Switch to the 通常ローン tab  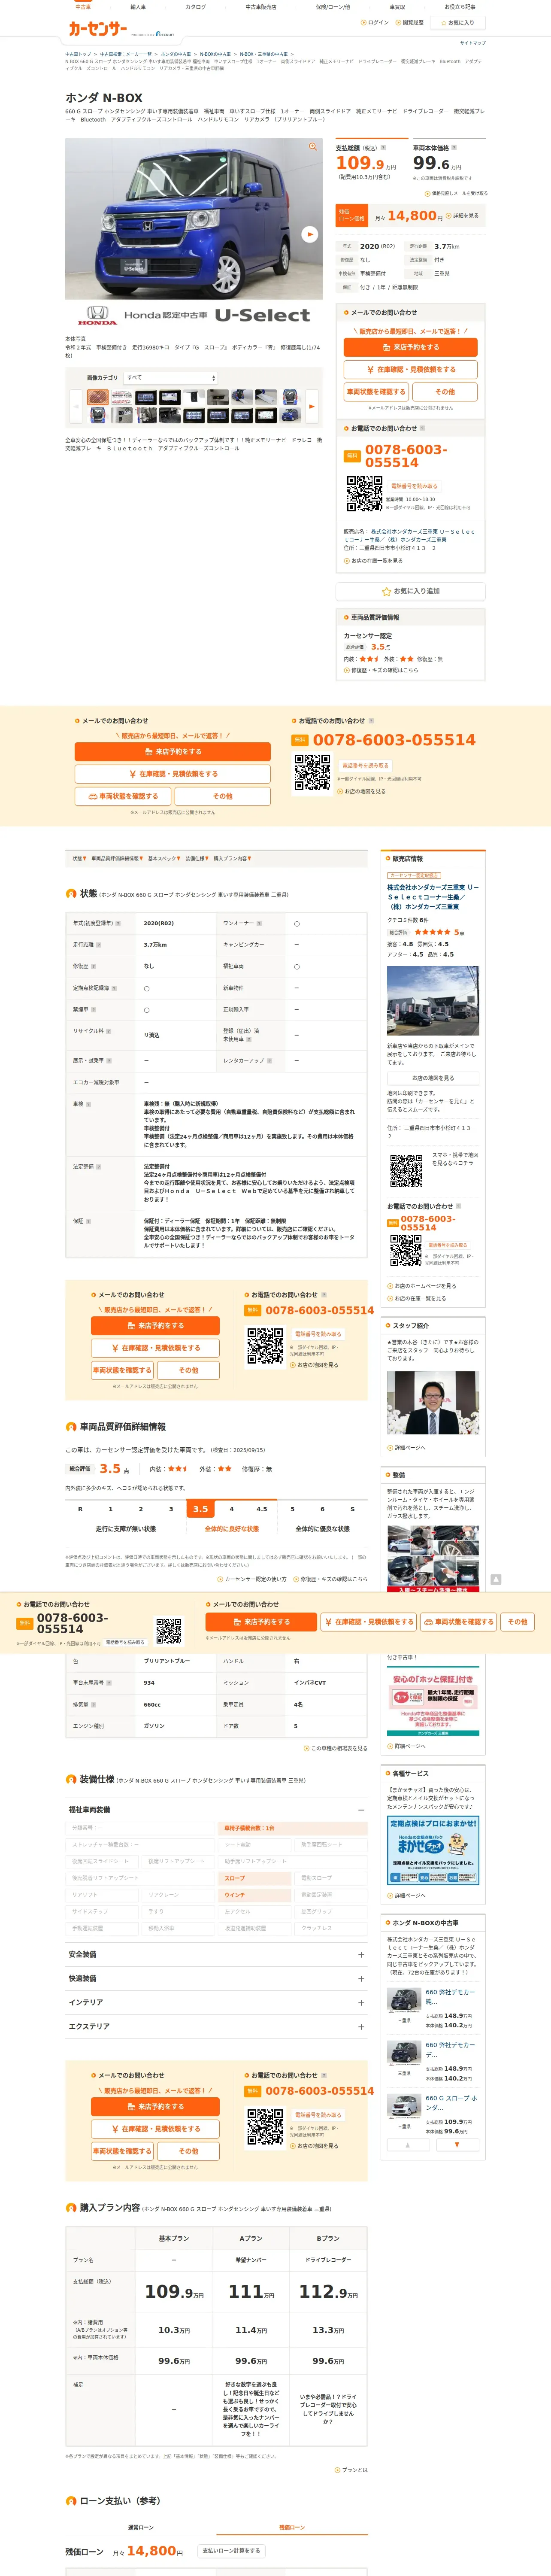coord(141,2527)
